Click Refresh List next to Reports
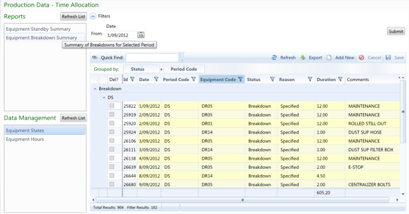The image size is (409, 214). point(73,16)
